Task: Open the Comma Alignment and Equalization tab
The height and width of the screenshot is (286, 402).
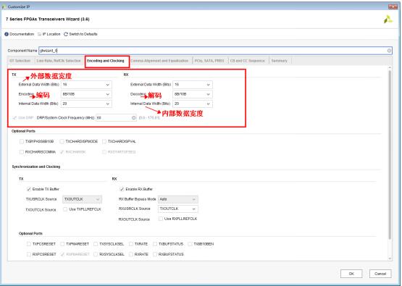Action: click(x=159, y=61)
